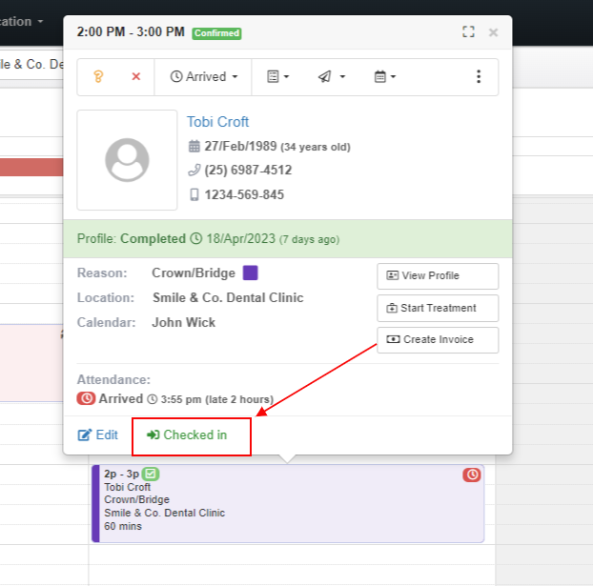Click the View Profile button
Image resolution: width=593 pixels, height=586 pixels.
click(438, 276)
